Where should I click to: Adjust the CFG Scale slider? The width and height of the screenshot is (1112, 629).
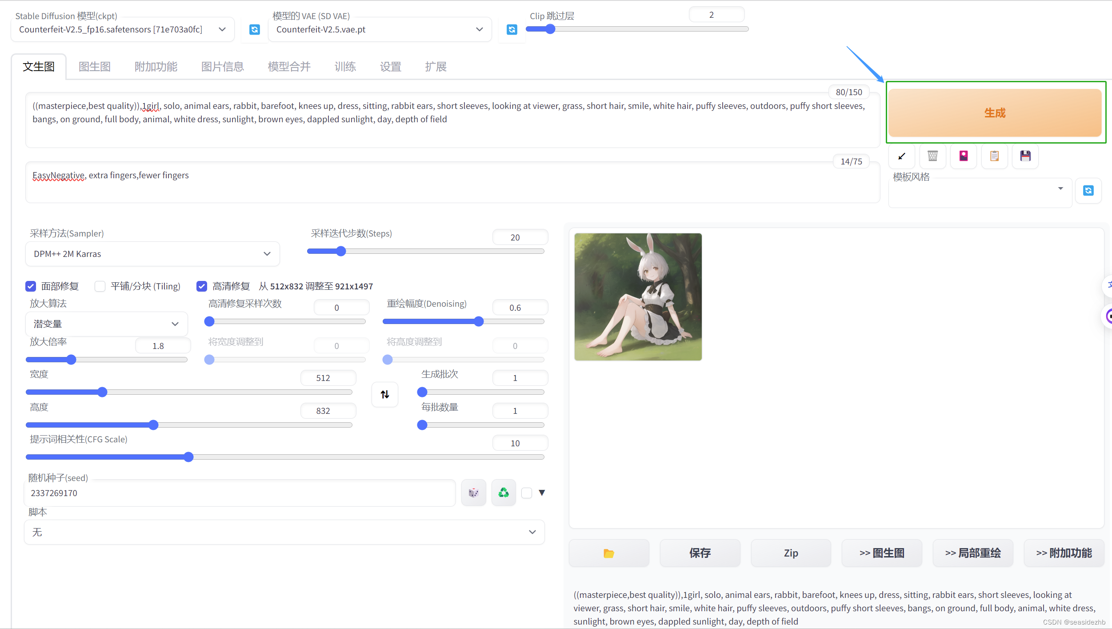click(285, 457)
